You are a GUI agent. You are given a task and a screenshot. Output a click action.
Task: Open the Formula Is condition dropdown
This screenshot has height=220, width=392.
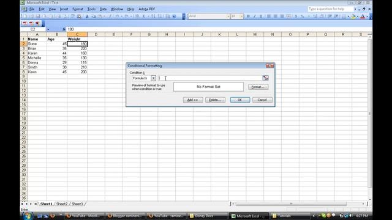tap(153, 78)
